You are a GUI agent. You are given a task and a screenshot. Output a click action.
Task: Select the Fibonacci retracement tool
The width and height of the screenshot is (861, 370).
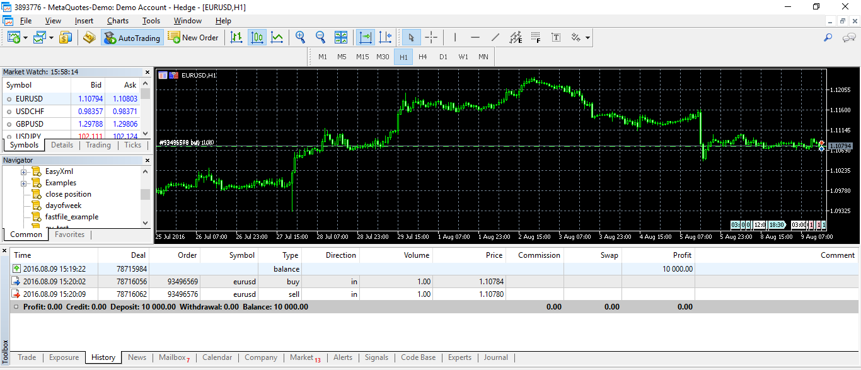pos(536,38)
